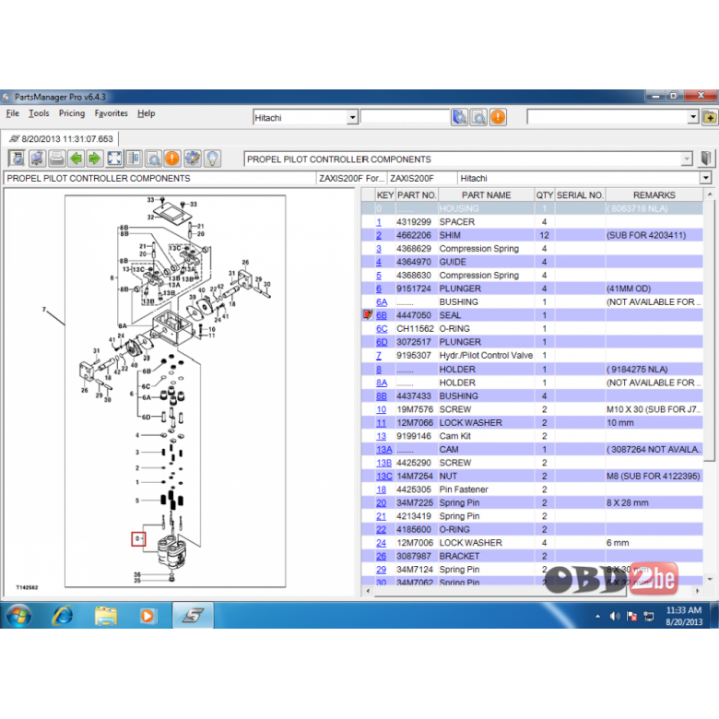Select the HOUSING row name cell
This screenshot has width=719, height=719.
[486, 208]
